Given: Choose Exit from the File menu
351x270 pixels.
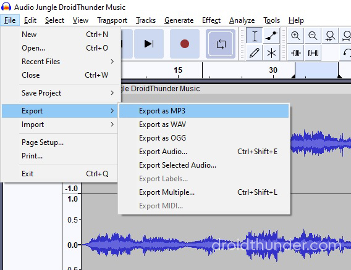Looking at the screenshot, I should [60, 173].
